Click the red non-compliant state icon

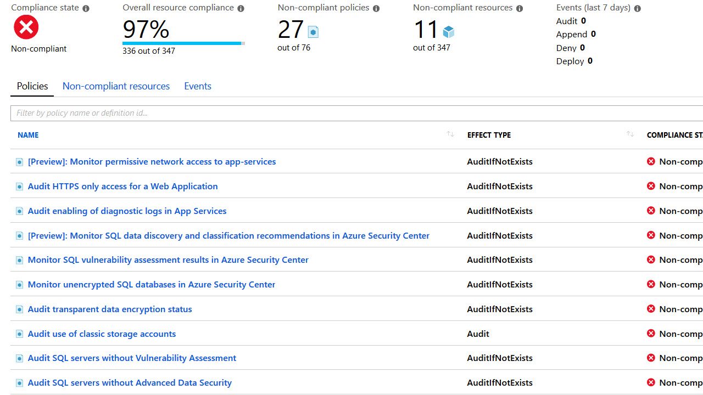pos(26,27)
